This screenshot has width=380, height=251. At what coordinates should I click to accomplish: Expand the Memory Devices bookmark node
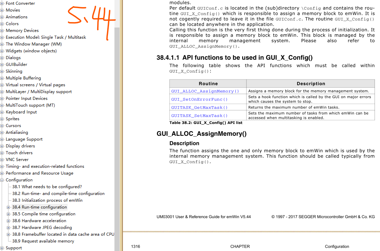(2, 31)
